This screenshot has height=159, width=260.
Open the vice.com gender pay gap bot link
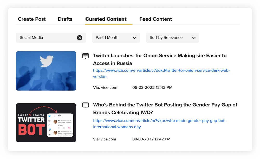pos(159,124)
